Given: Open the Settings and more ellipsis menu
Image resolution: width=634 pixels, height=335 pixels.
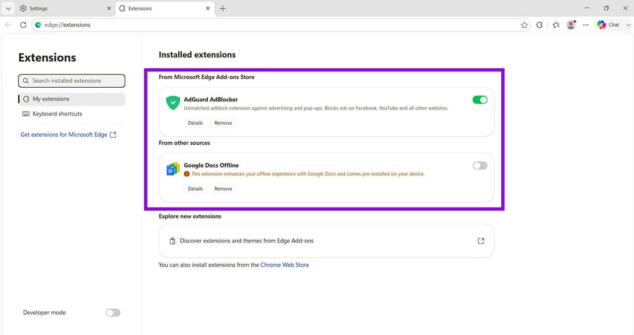Looking at the screenshot, I should click(x=586, y=25).
